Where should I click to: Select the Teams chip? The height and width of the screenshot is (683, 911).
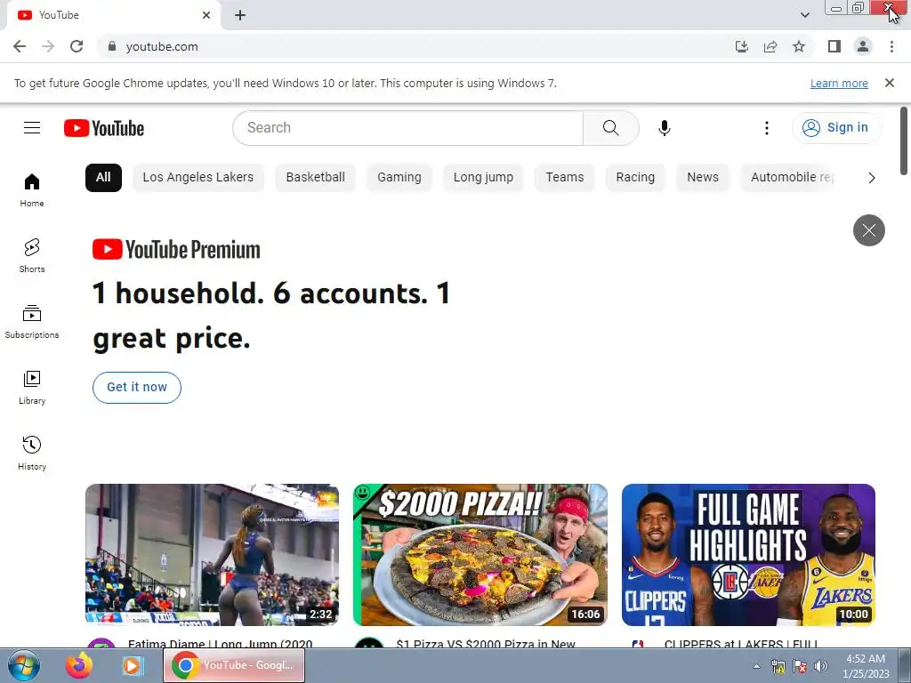click(x=565, y=178)
